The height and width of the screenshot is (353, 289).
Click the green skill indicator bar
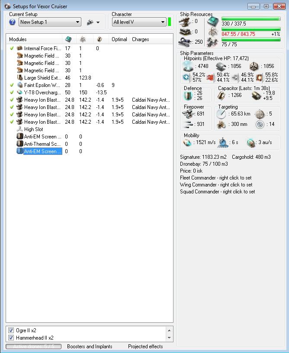pos(170,22)
